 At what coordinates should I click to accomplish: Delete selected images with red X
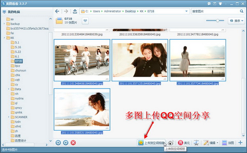point(73,143)
